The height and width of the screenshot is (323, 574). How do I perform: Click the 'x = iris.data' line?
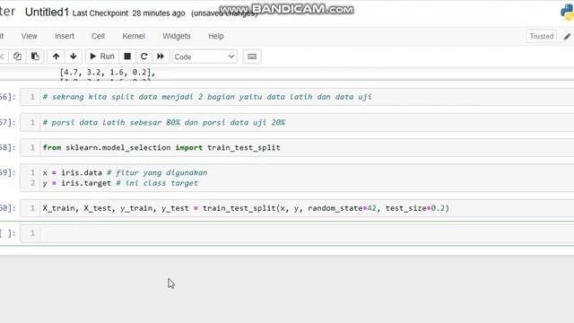pyautogui.click(x=125, y=172)
